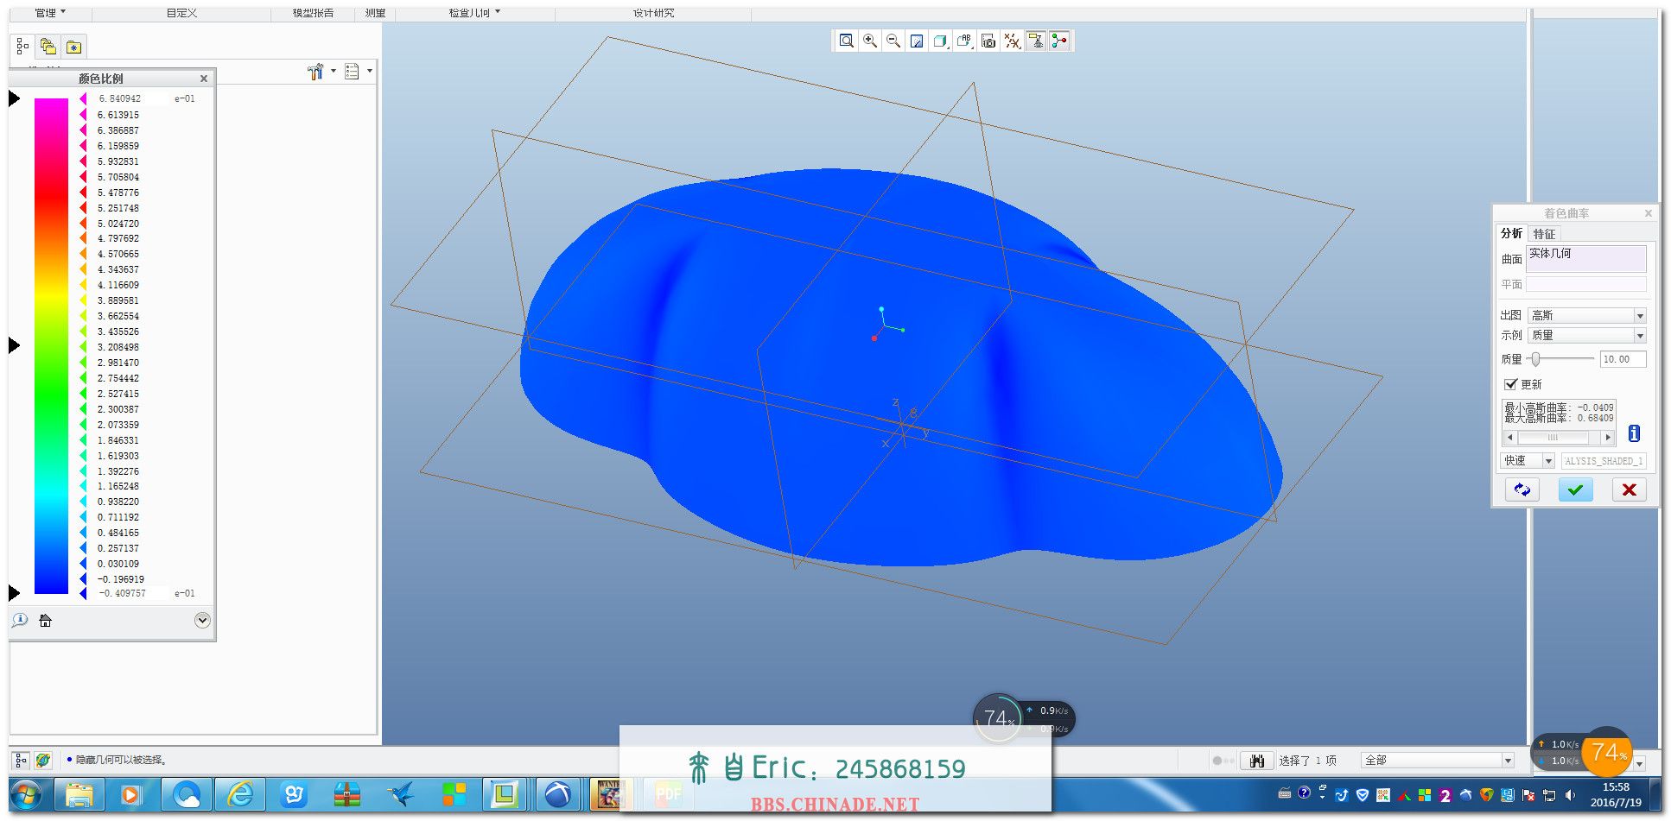Click the red X cancel button
Image resolution: width=1671 pixels, height=821 pixels.
1629,489
